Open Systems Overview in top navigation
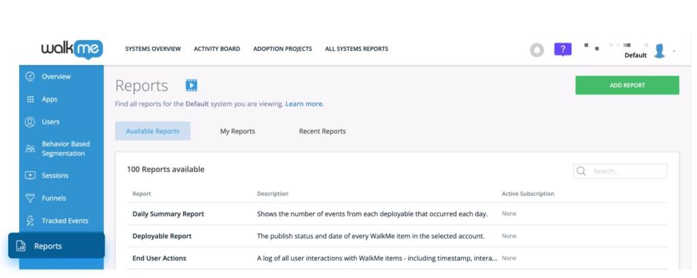Image resolution: width=697 pixels, height=278 pixels. click(x=153, y=49)
